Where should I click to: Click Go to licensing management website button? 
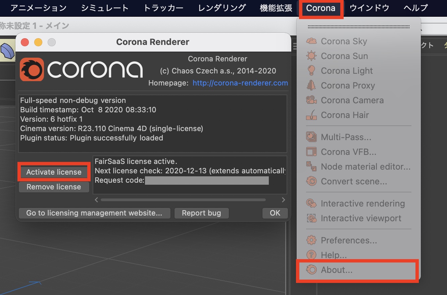pyautogui.click(x=94, y=213)
